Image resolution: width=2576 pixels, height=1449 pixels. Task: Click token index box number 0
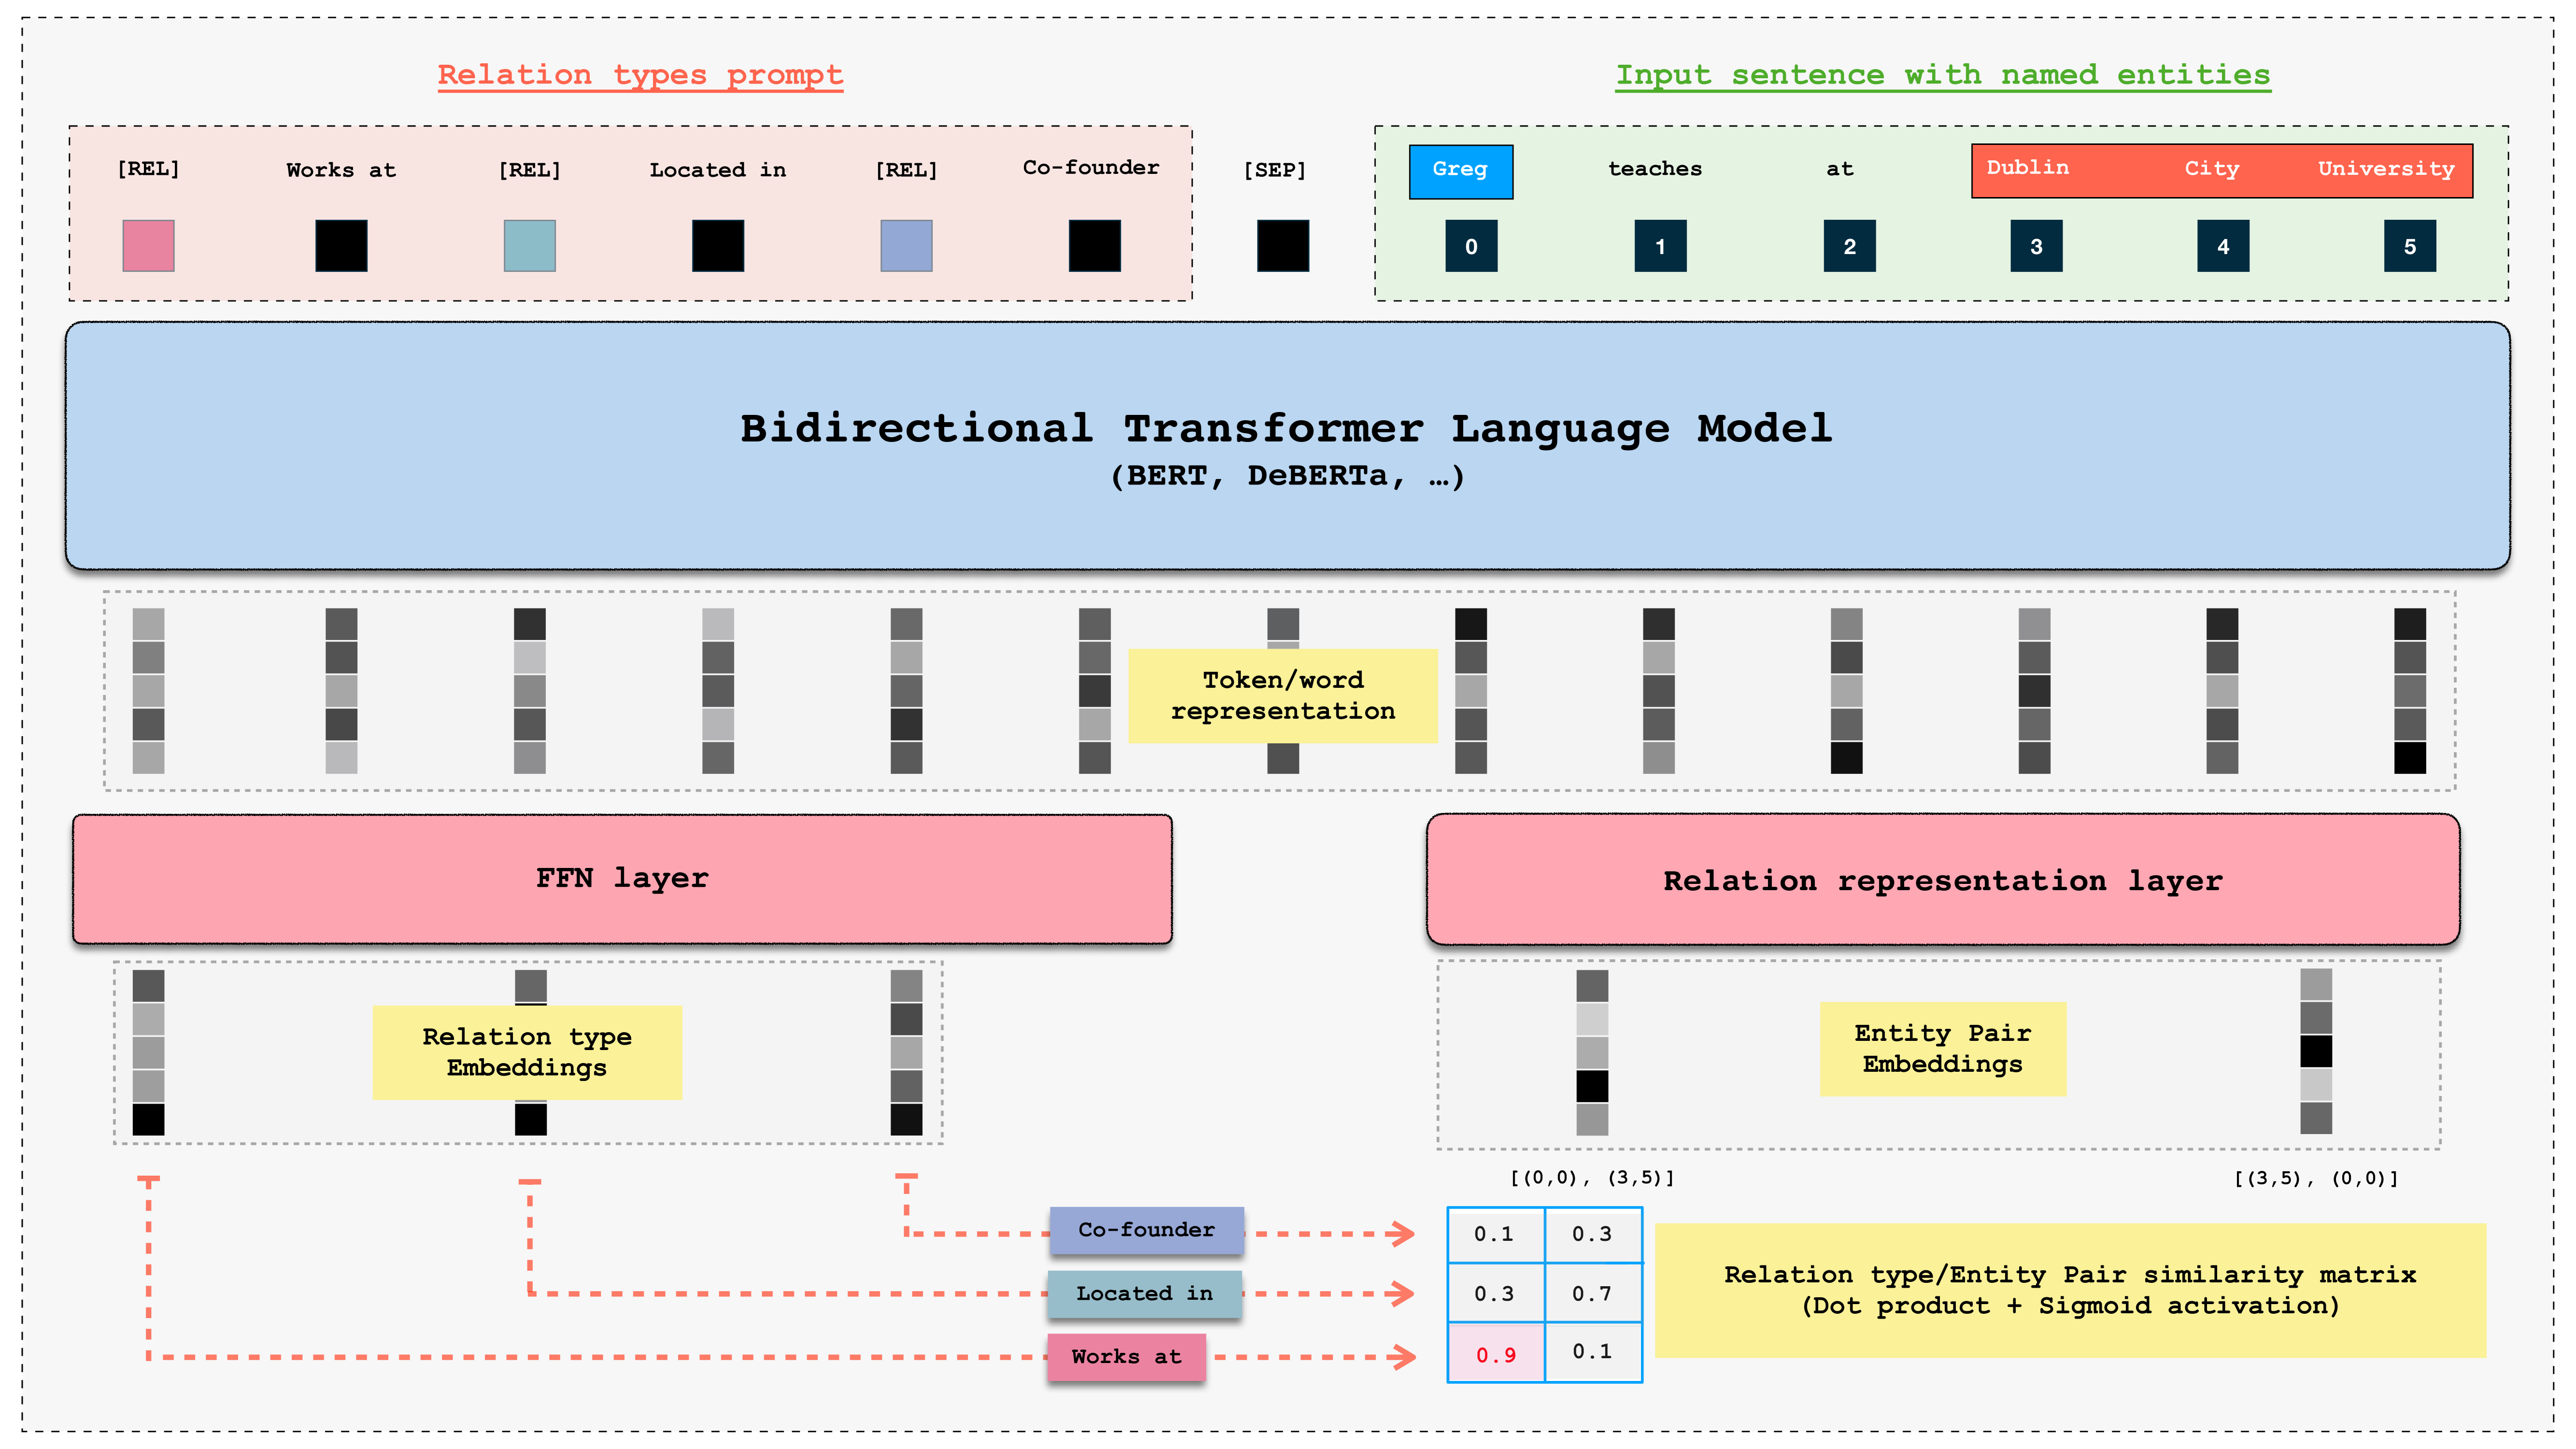tap(1471, 247)
